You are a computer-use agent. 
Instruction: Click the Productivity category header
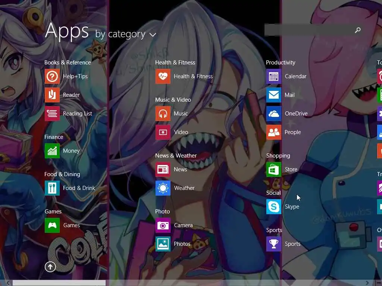click(x=281, y=63)
